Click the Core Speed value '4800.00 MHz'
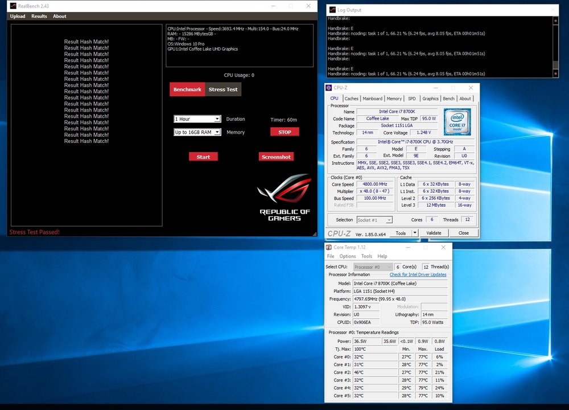 [375, 184]
